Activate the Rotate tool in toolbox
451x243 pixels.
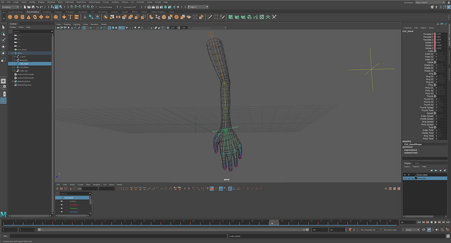(4, 53)
